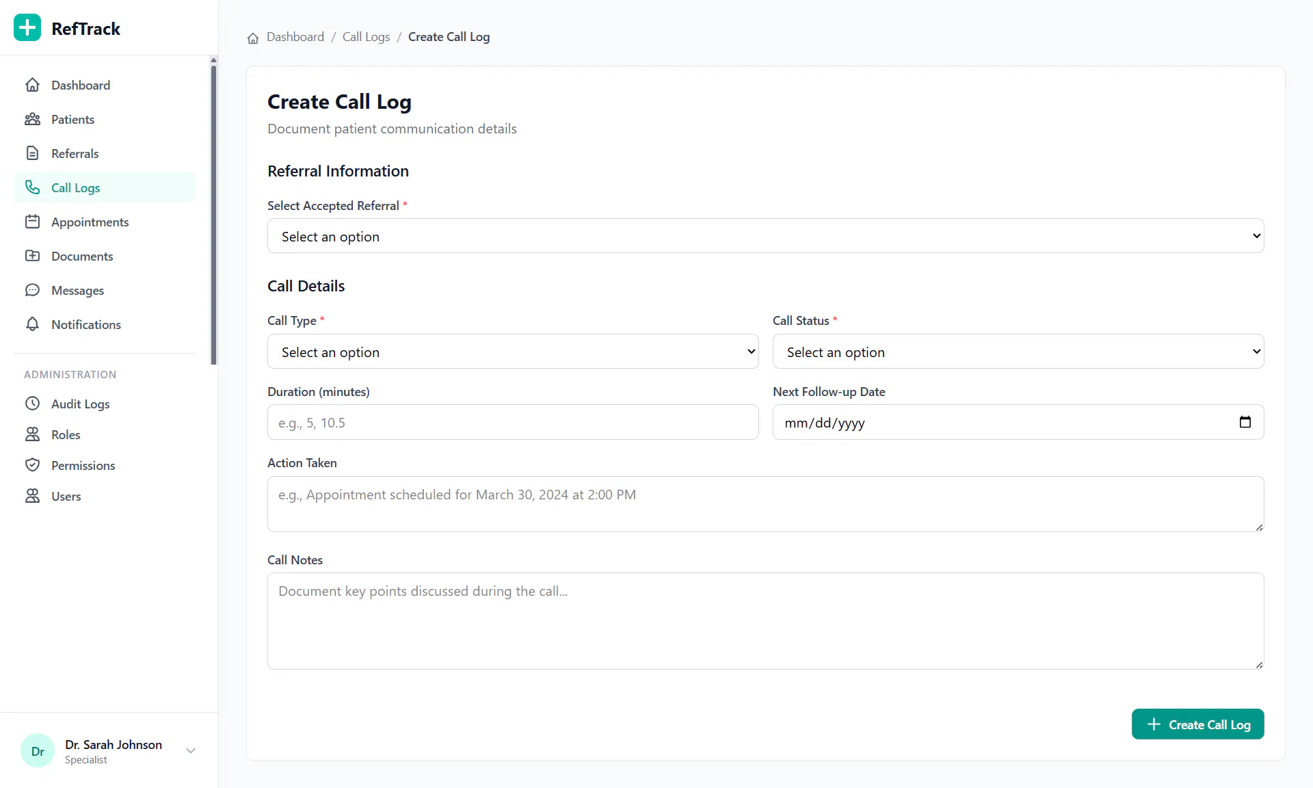Click the Referrals document icon
This screenshot has height=788, width=1313.
(x=32, y=153)
